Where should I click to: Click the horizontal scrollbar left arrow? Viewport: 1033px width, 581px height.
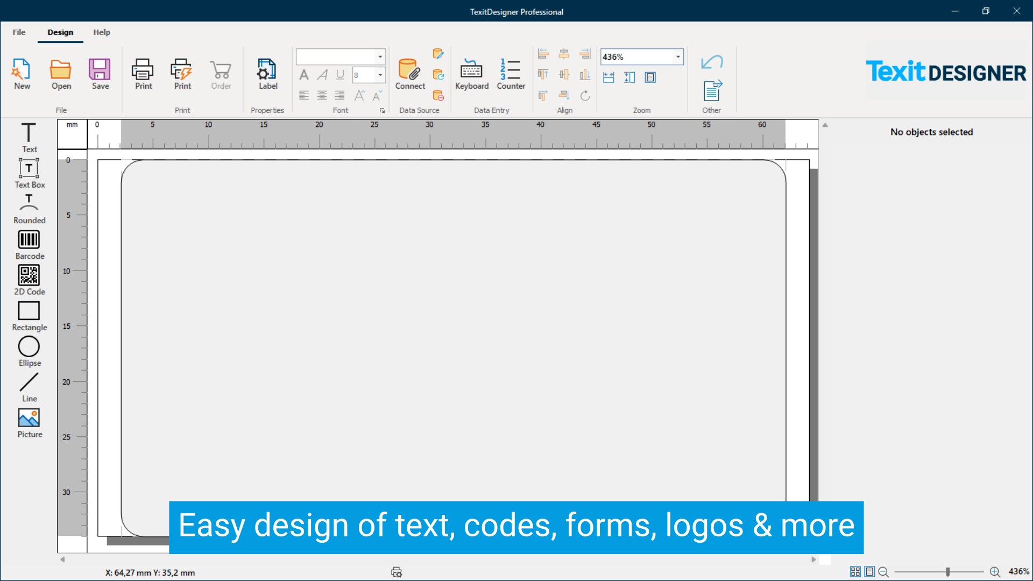click(62, 559)
